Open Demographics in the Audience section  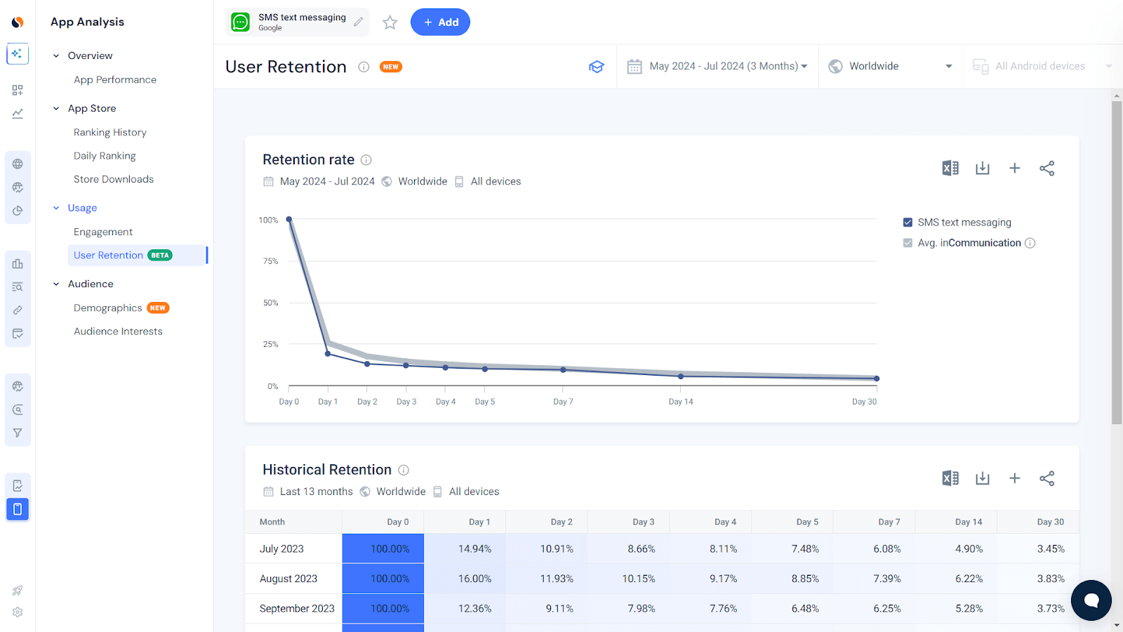107,308
